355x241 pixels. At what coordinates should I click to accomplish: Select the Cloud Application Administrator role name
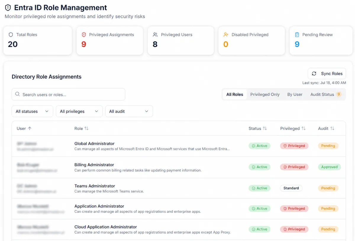[x=106, y=227]
